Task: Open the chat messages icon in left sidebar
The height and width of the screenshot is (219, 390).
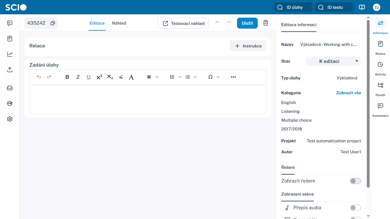Action: point(10,23)
